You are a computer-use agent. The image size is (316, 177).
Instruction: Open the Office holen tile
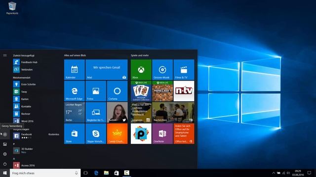tap(184, 134)
